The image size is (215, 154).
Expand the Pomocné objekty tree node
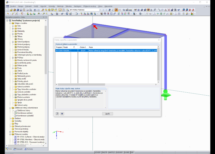click(10, 131)
